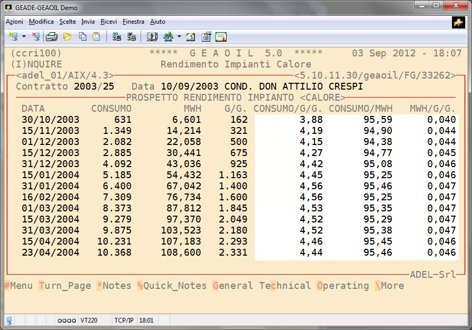Select Turn_Page in the terminal menu
Screen dimensions: 472x330
pos(65,286)
